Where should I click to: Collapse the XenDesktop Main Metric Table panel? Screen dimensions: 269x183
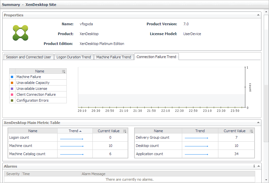[x=258, y=122]
